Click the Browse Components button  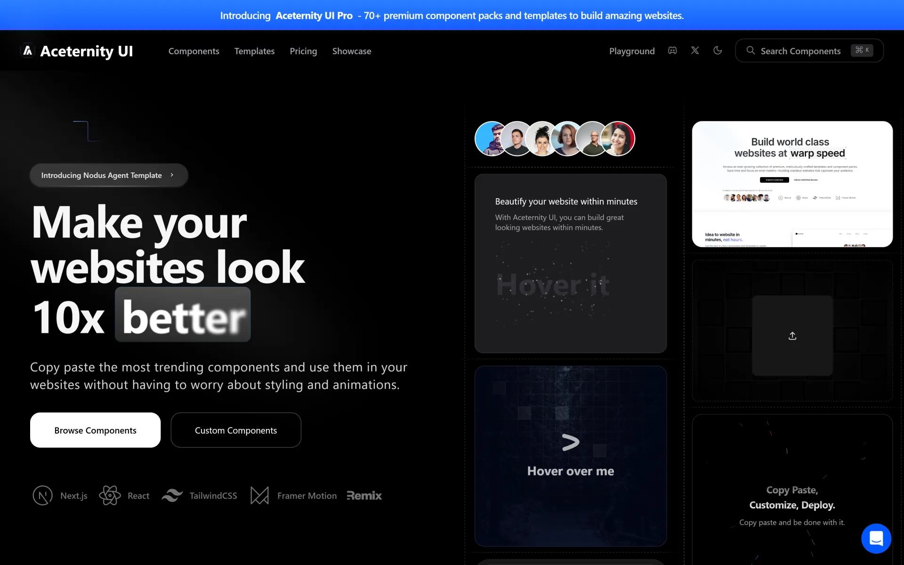coord(95,430)
